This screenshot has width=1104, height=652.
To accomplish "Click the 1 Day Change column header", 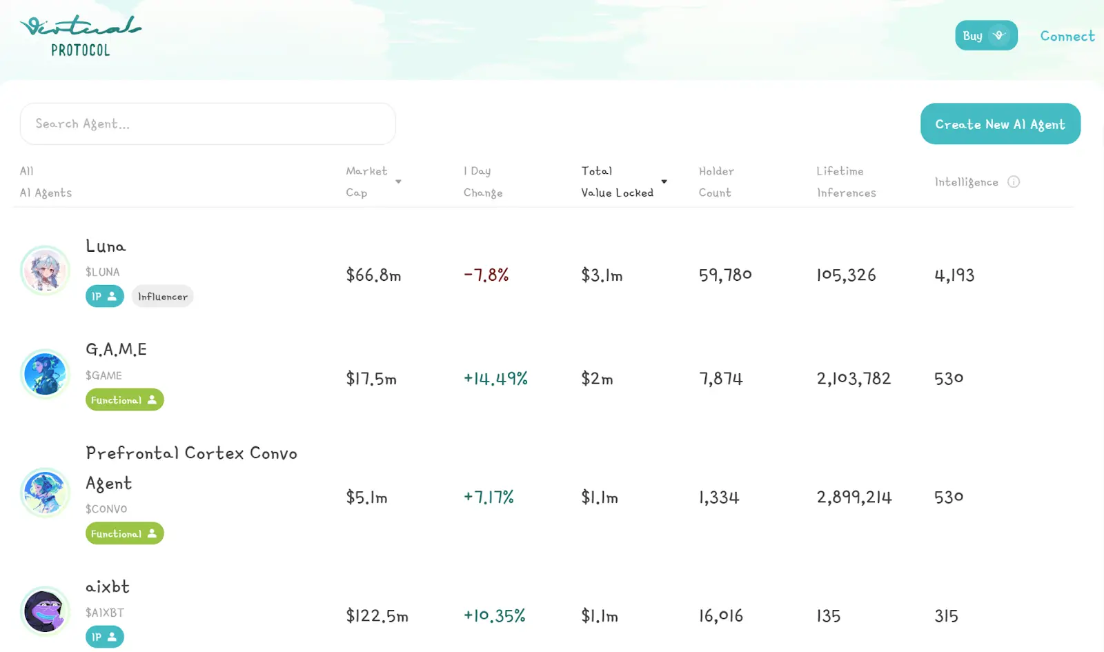I will pos(483,181).
